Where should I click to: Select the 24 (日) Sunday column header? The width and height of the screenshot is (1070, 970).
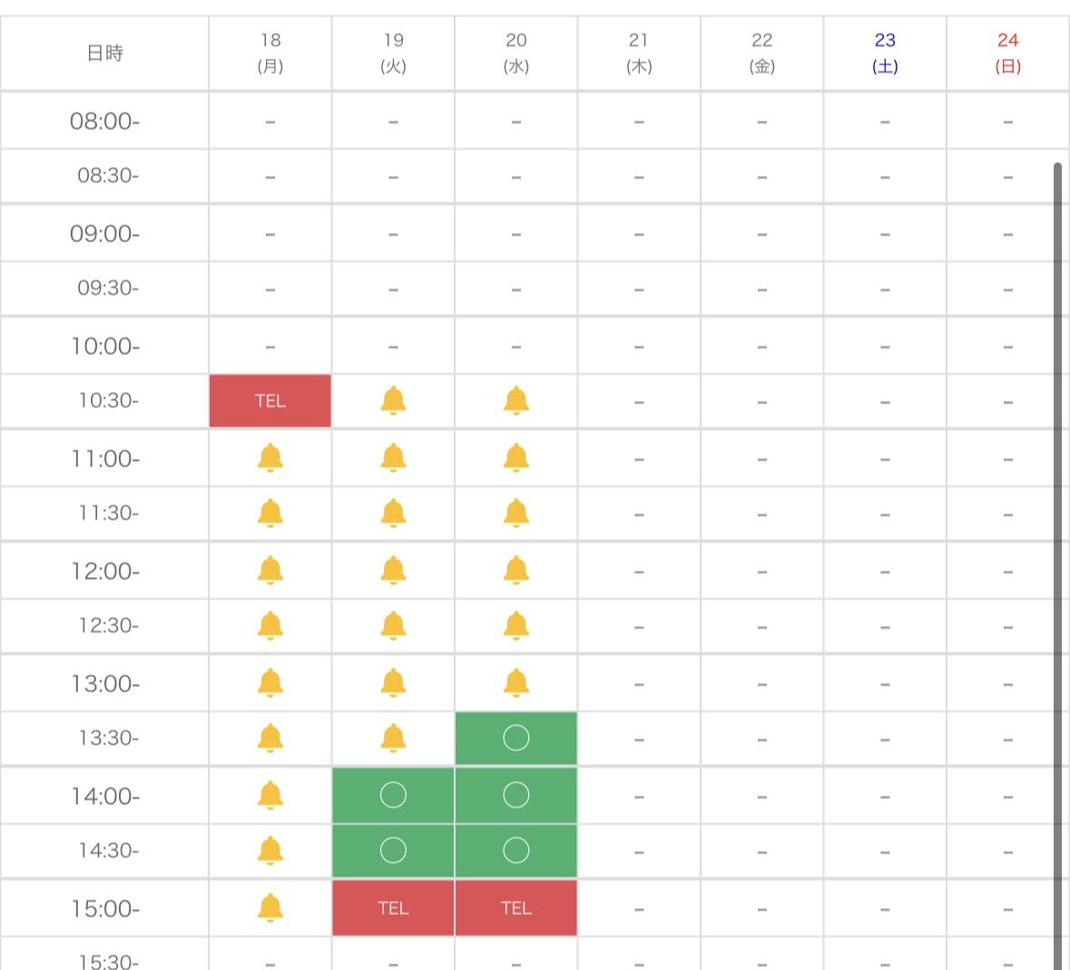(1007, 54)
